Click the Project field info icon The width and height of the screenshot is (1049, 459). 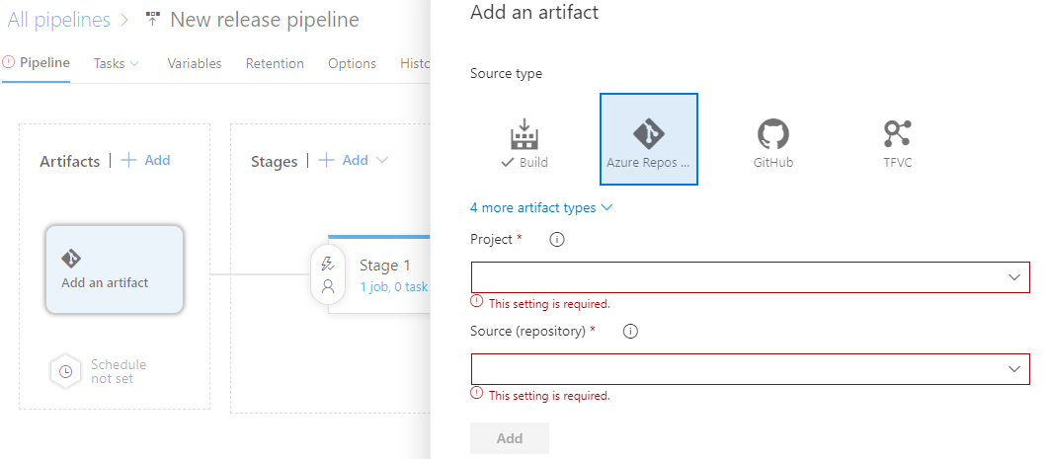click(x=557, y=239)
